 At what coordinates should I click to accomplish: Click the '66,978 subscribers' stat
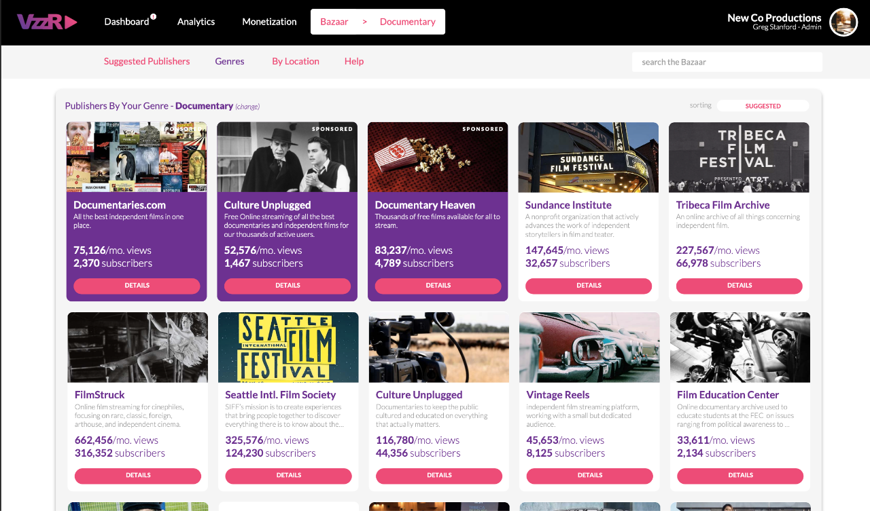click(718, 263)
